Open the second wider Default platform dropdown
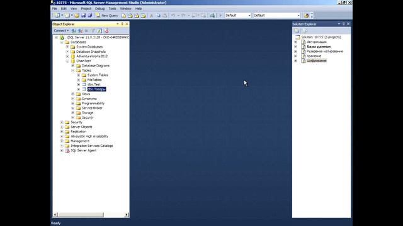This screenshot has height=226, width=403. pyautogui.click(x=298, y=16)
